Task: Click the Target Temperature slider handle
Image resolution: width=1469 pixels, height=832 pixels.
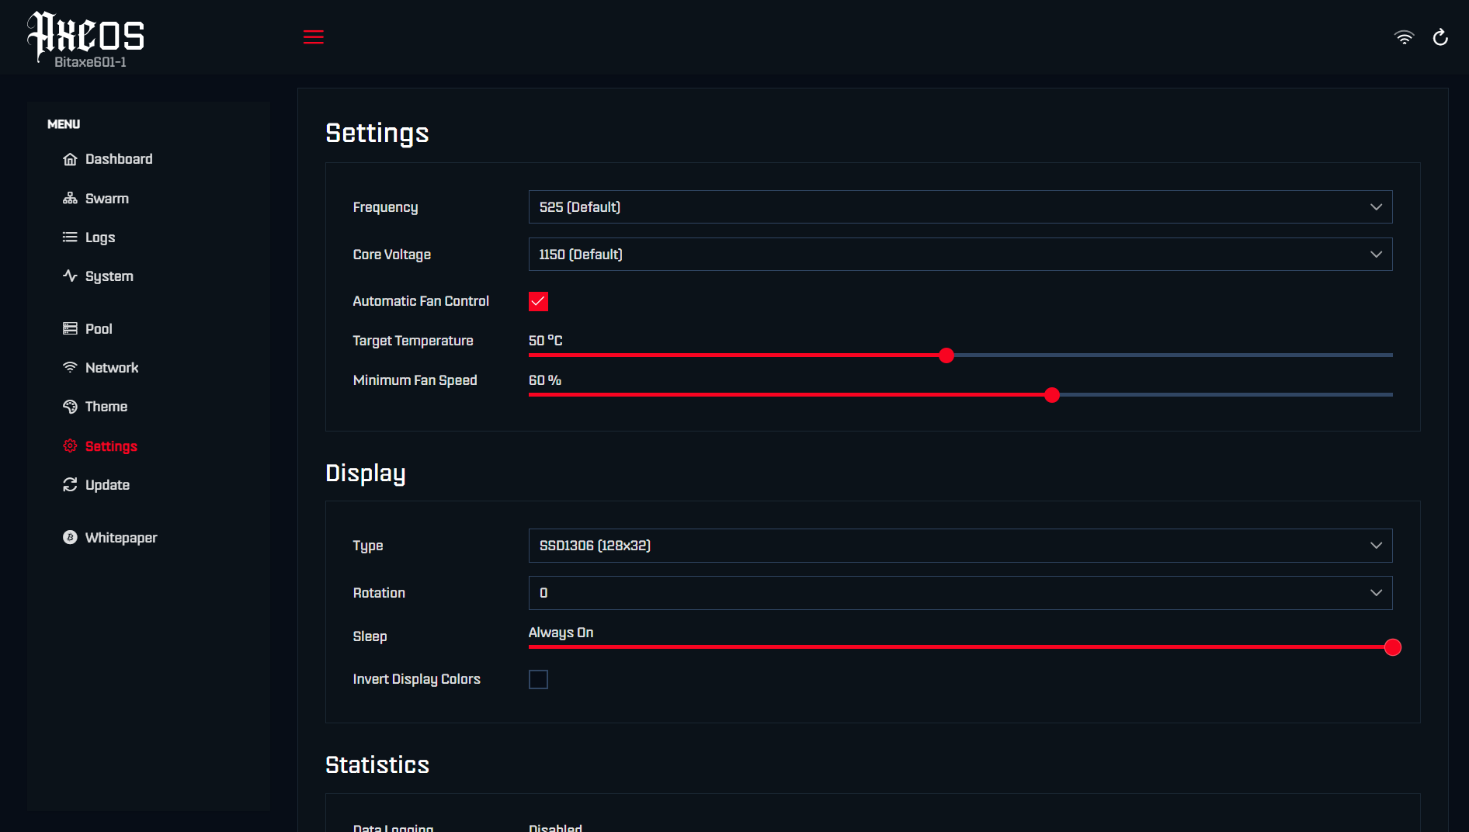Action: coord(946,355)
